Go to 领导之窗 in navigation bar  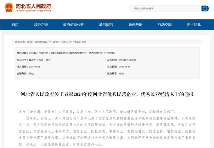click(x=41, y=25)
